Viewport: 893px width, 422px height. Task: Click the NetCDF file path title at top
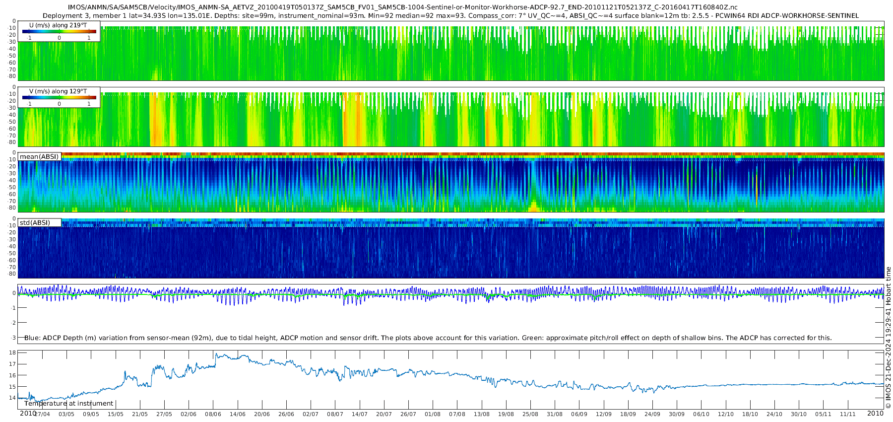point(402,7)
